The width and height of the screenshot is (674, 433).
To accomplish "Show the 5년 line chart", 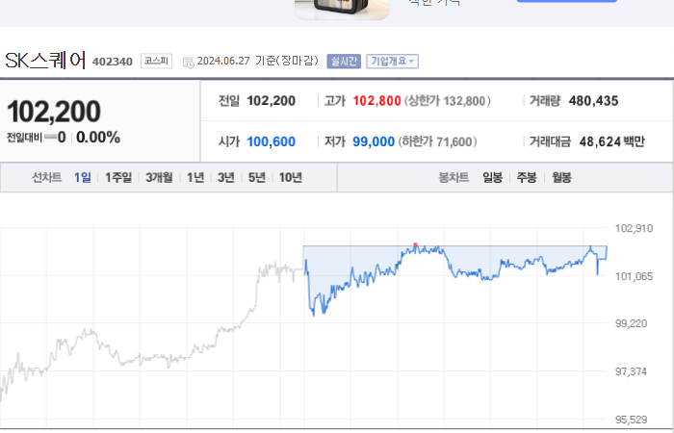I will pos(257,177).
